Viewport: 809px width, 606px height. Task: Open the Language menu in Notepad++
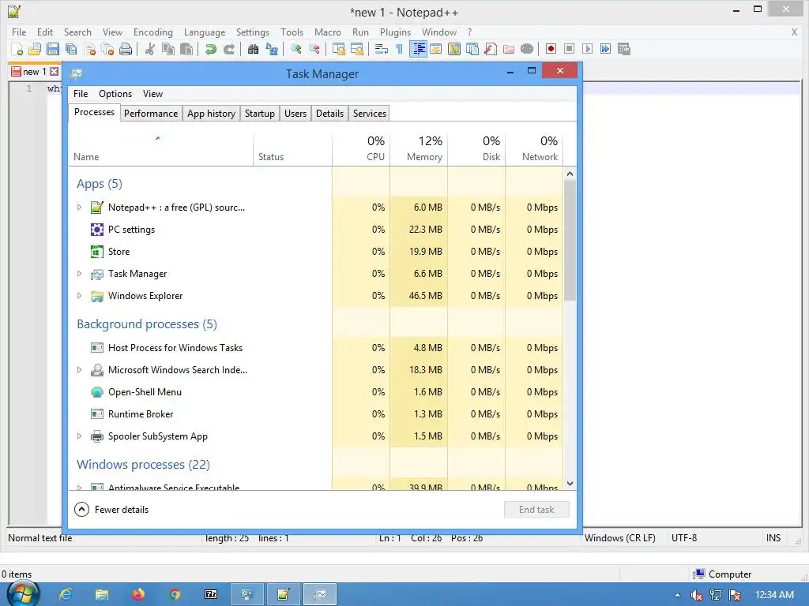(x=205, y=32)
